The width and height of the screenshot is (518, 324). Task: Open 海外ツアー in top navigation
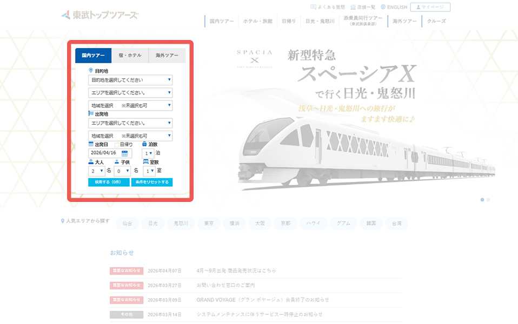coord(404,21)
